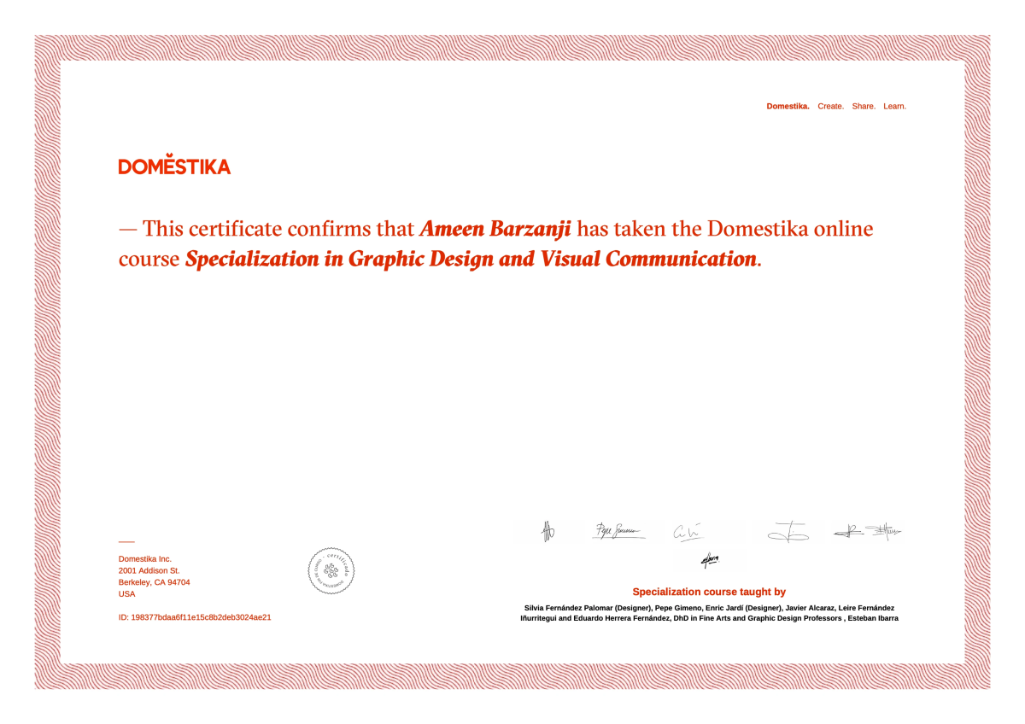The image size is (1025, 724).
Task: Click the short red dash above Domestika Inc.
Action: (126, 541)
